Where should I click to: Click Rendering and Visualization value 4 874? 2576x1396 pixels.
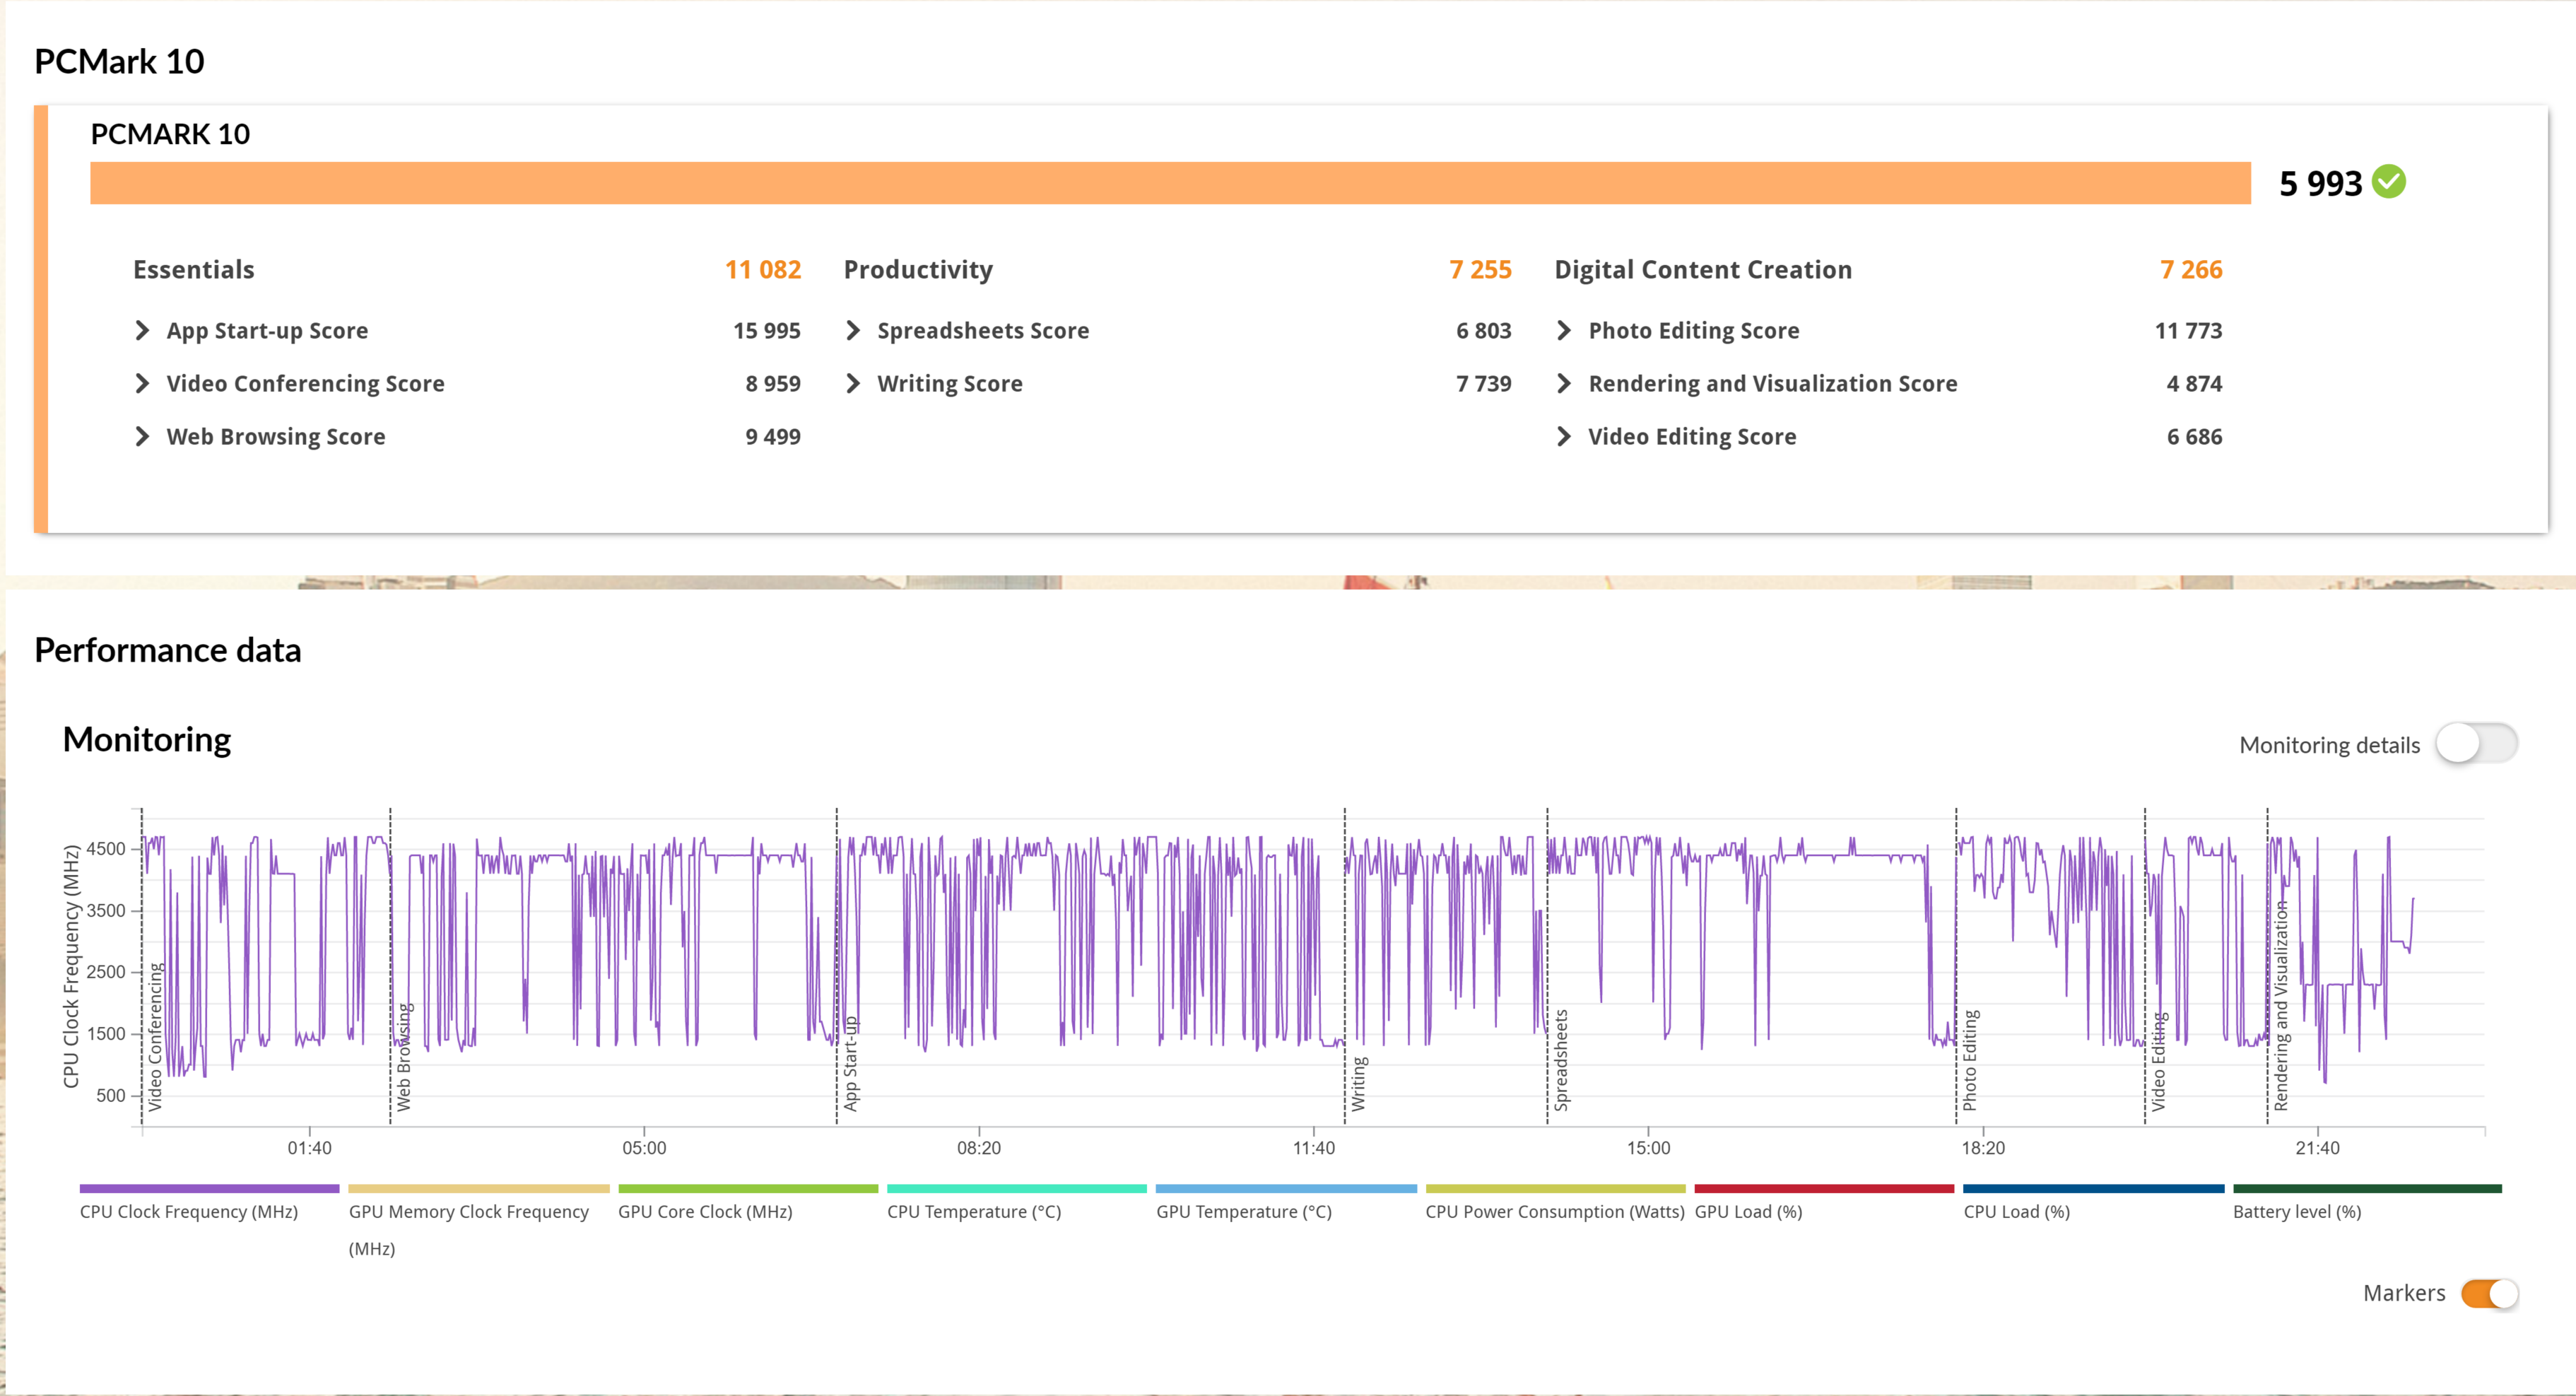coord(2194,384)
